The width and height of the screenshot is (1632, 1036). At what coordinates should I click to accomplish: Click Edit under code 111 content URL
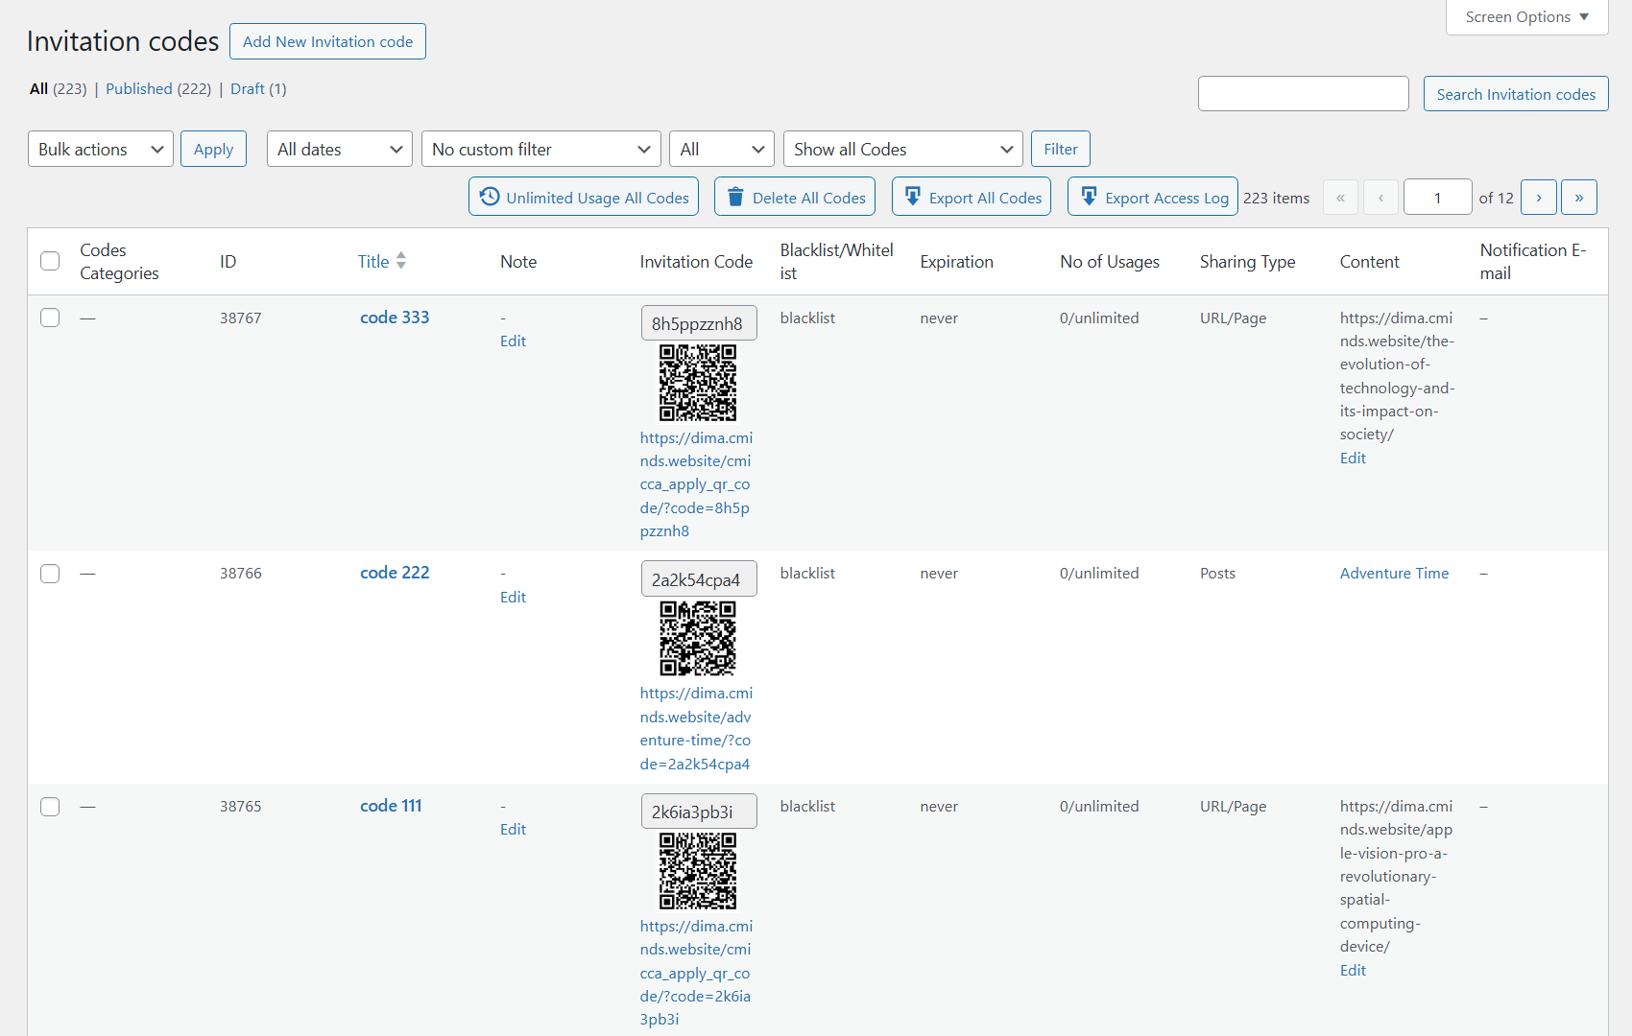[x=1353, y=971]
